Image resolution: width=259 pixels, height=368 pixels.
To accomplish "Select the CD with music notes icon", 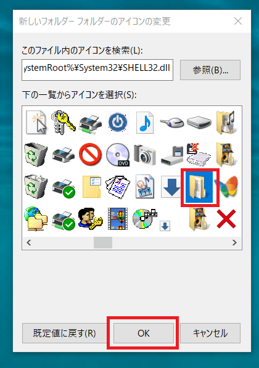I will pos(145,218).
